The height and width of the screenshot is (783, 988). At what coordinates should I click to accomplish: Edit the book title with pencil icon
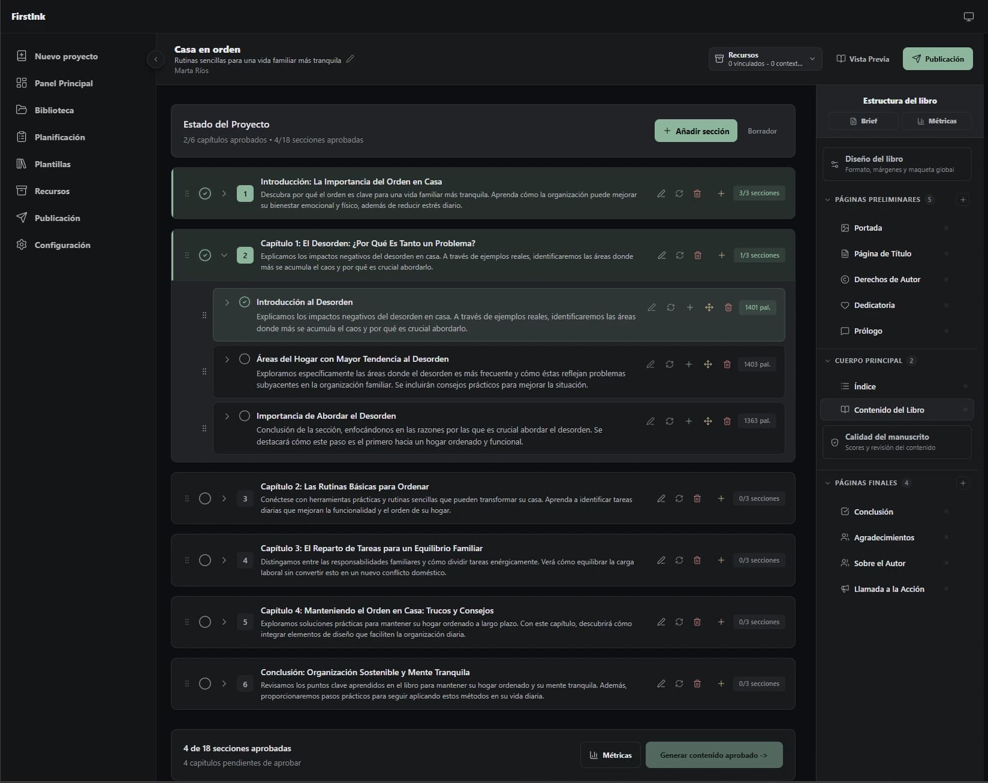pyautogui.click(x=350, y=59)
